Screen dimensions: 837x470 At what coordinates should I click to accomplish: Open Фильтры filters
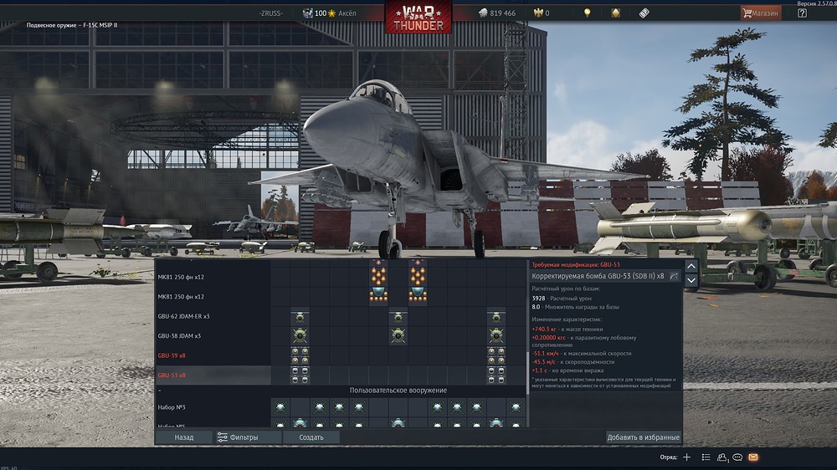coord(249,437)
